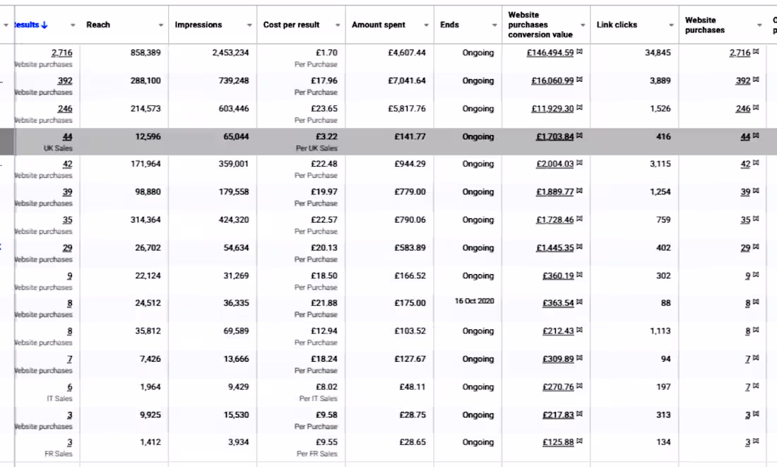This screenshot has height=467, width=777.
Task: Click the icon next to £1,703.84
Action: [580, 136]
